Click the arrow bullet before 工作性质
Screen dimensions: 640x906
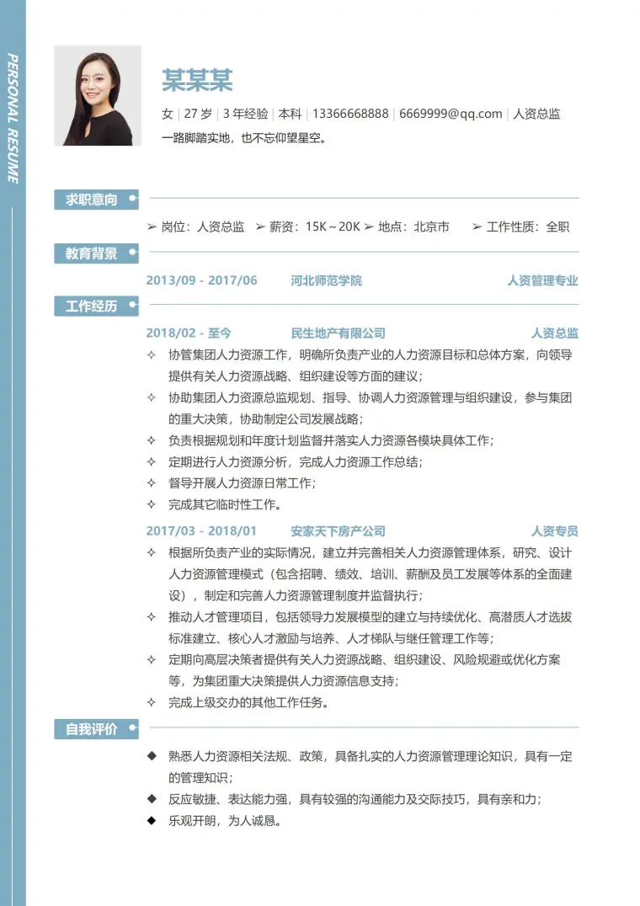point(477,227)
